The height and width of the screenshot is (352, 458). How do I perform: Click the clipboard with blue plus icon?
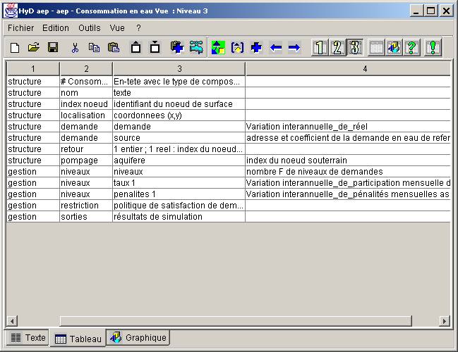pos(177,47)
